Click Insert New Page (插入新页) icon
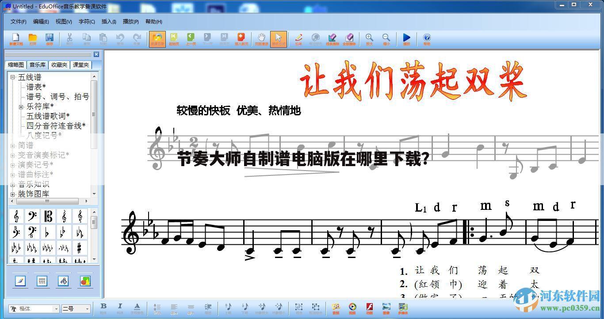Screen dimensions: 604x319 coord(241,39)
